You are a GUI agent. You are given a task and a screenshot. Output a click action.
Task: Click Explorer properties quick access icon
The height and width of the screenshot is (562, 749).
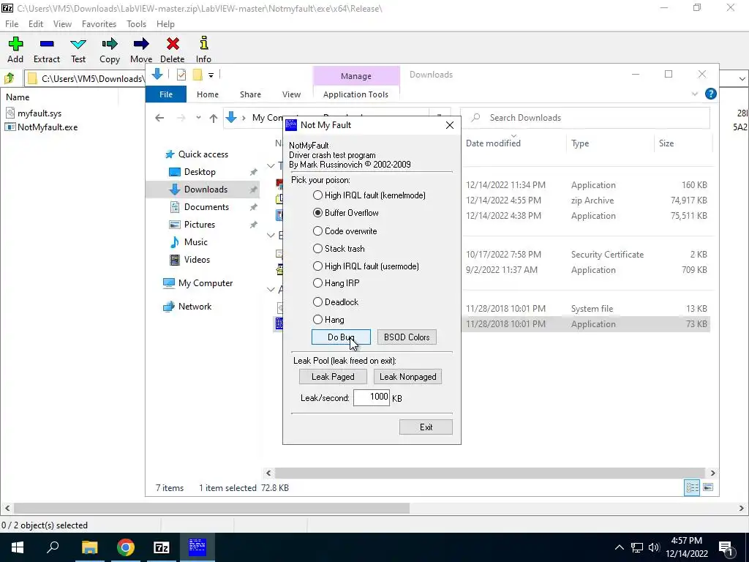(181, 75)
